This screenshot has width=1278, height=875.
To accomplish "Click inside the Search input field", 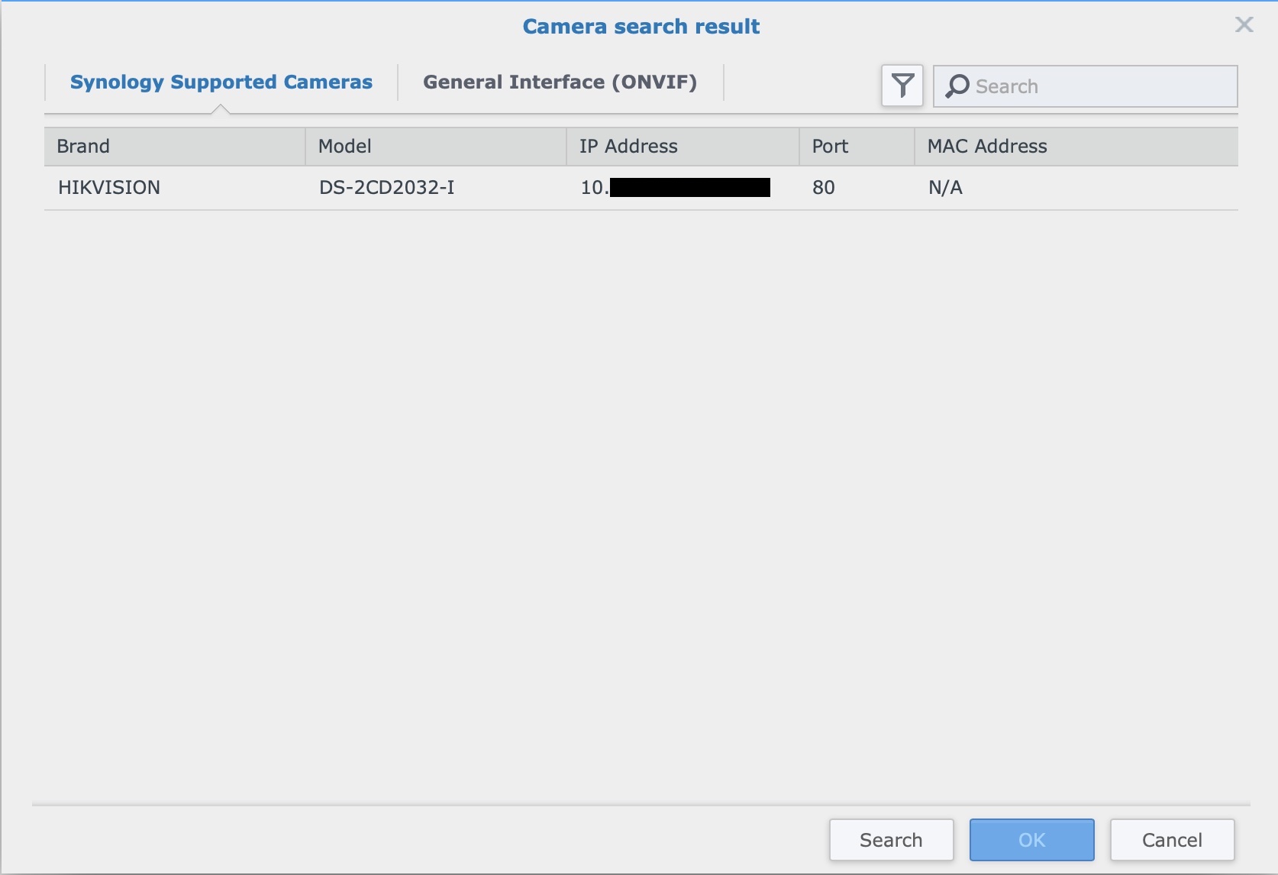I will 1084,86.
